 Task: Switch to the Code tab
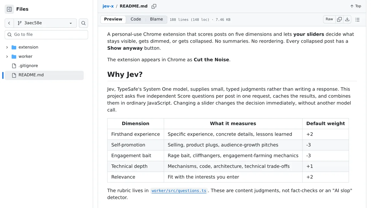(x=136, y=19)
